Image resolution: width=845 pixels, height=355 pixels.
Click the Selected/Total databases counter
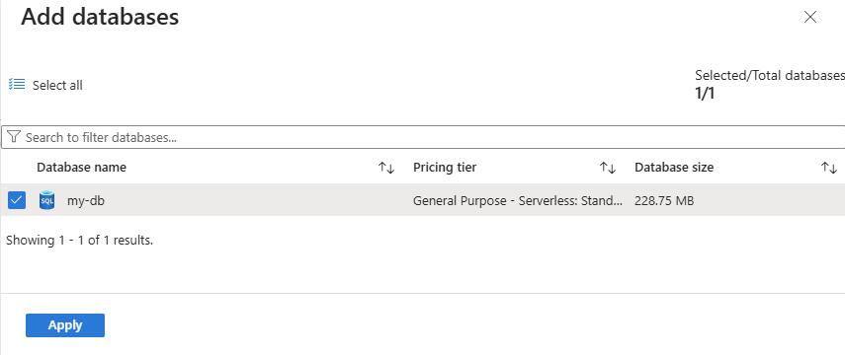pyautogui.click(x=770, y=85)
